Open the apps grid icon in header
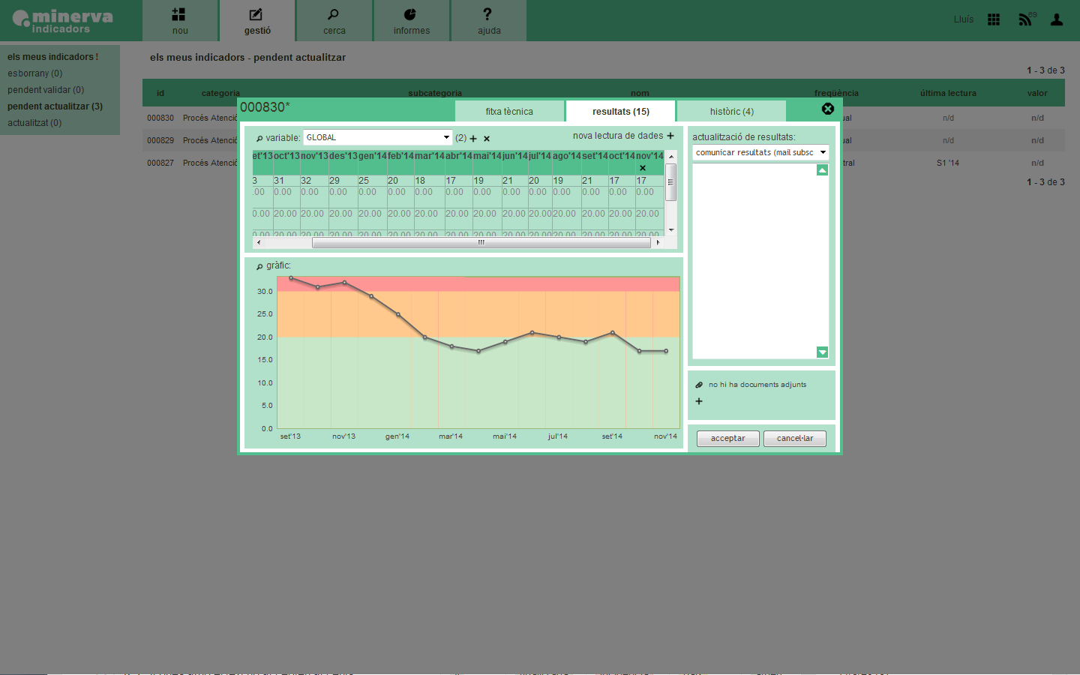The image size is (1080, 675). (994, 19)
